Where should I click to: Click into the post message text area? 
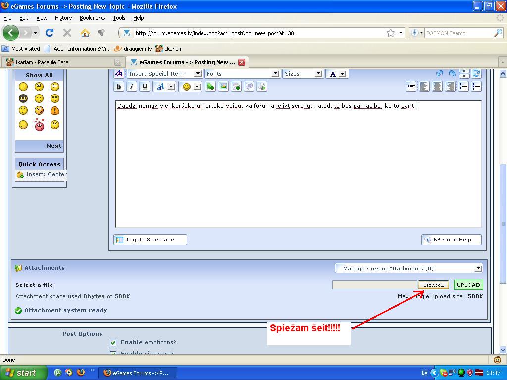click(x=298, y=164)
